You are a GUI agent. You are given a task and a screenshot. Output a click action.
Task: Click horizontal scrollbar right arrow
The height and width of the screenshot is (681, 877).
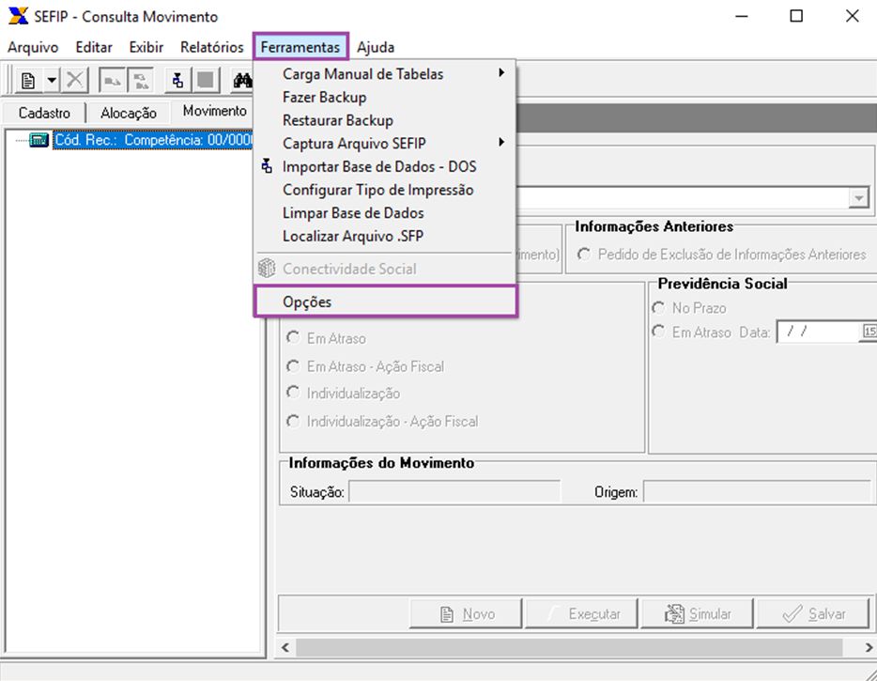868,647
